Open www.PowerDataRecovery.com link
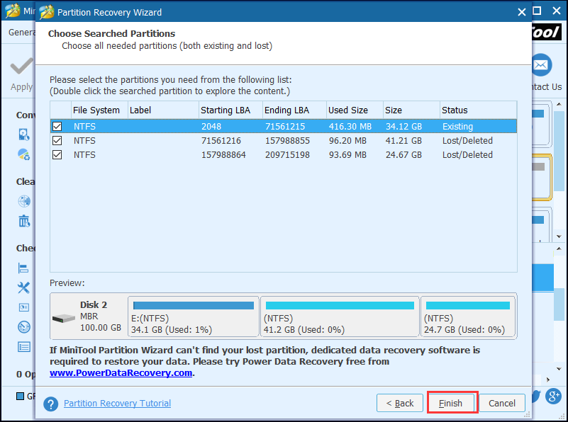Screen dimensions: 568x422 tap(121, 373)
